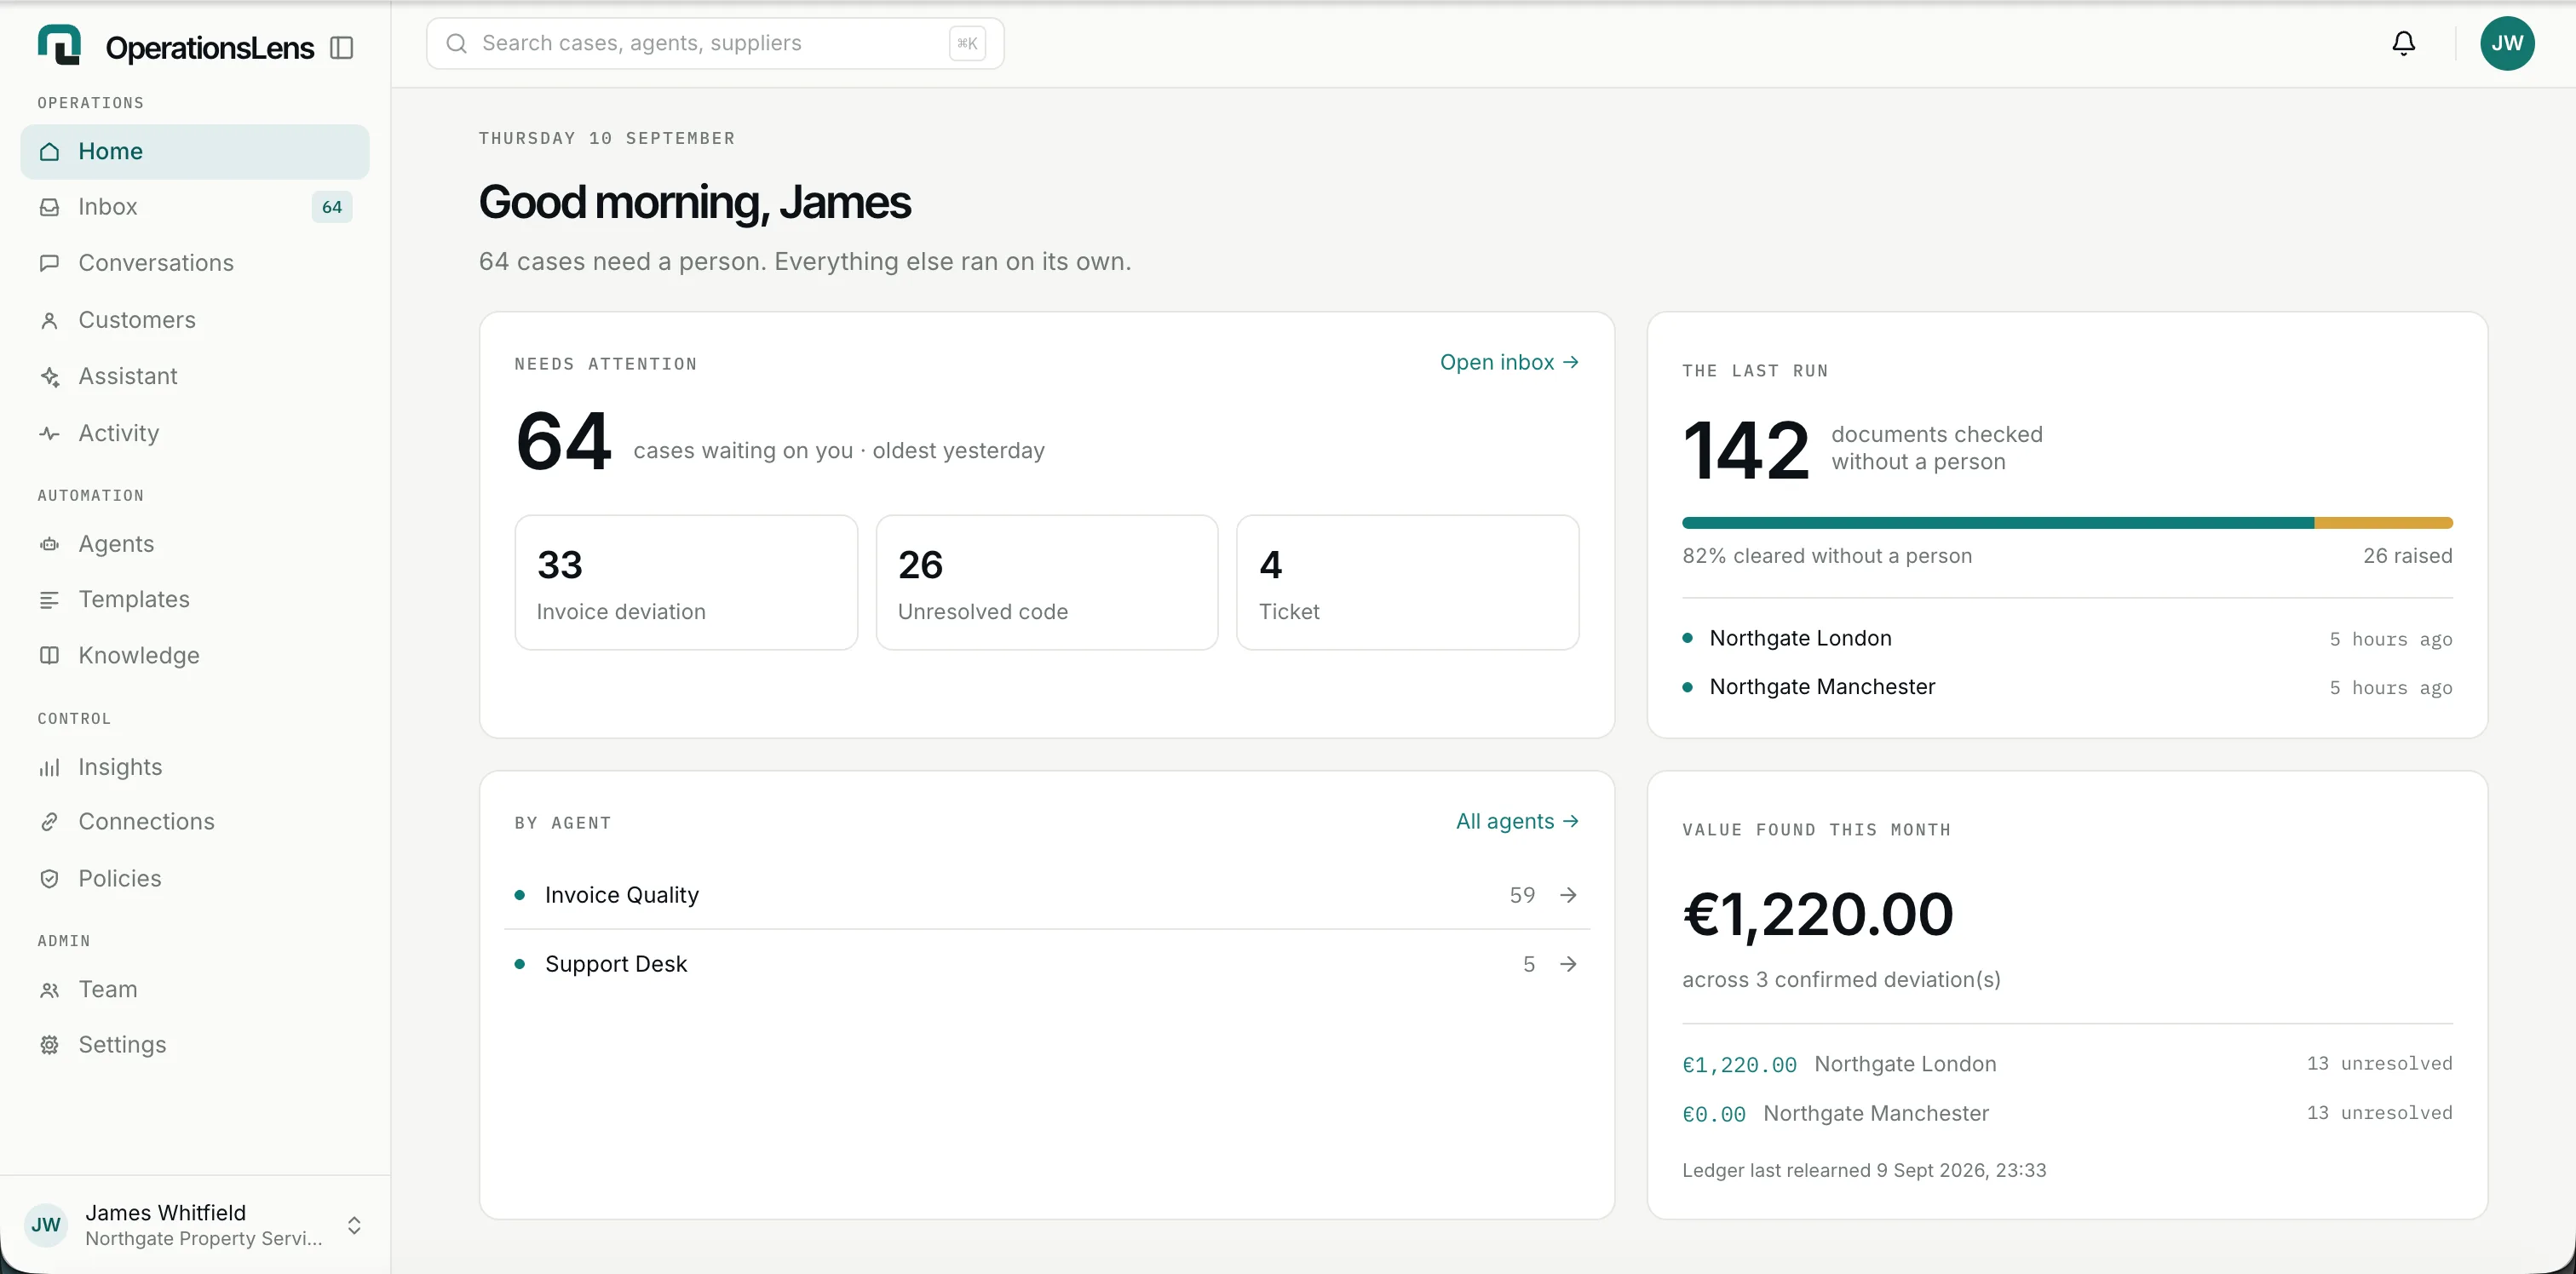This screenshot has height=1274, width=2576.
Task: Click the OperationsLens logo icon
Action: pyautogui.click(x=59, y=45)
